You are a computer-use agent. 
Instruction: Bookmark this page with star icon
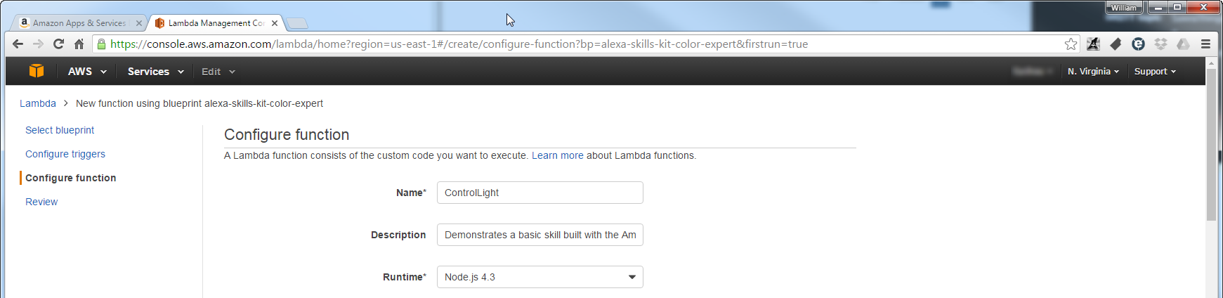1071,44
